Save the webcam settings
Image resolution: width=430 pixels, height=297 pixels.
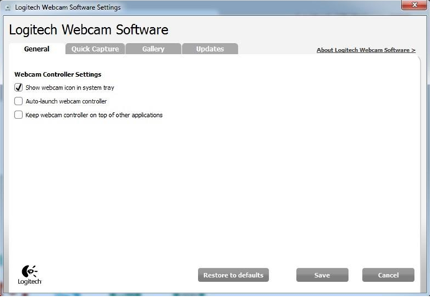pos(322,275)
